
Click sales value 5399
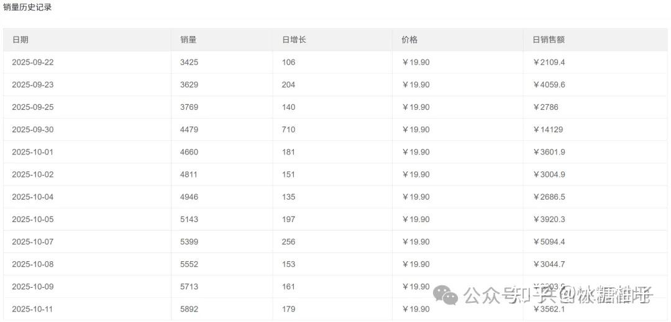pyautogui.click(x=189, y=241)
